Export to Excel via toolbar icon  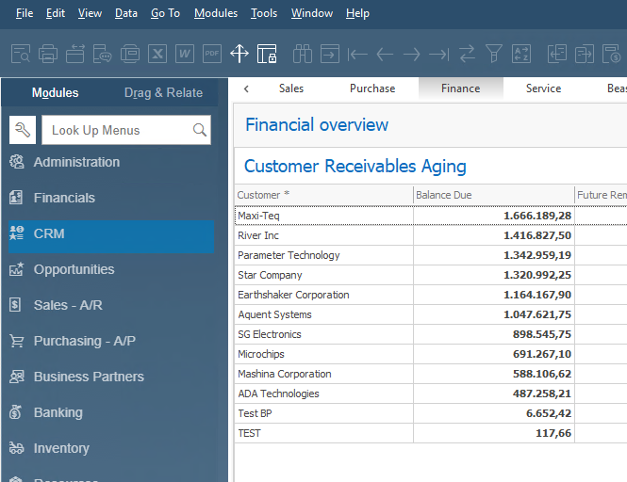click(157, 54)
